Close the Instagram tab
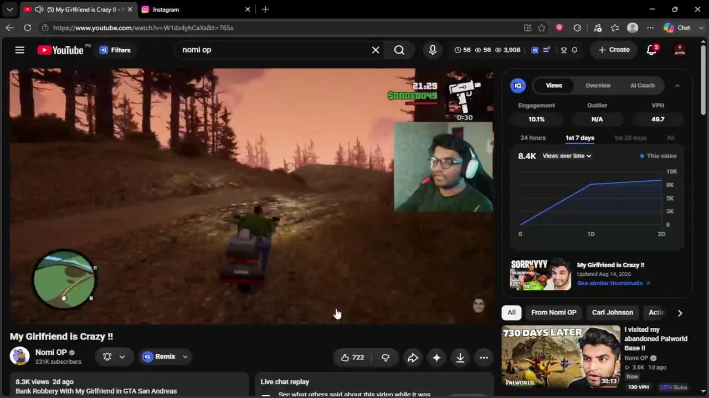 click(x=248, y=9)
